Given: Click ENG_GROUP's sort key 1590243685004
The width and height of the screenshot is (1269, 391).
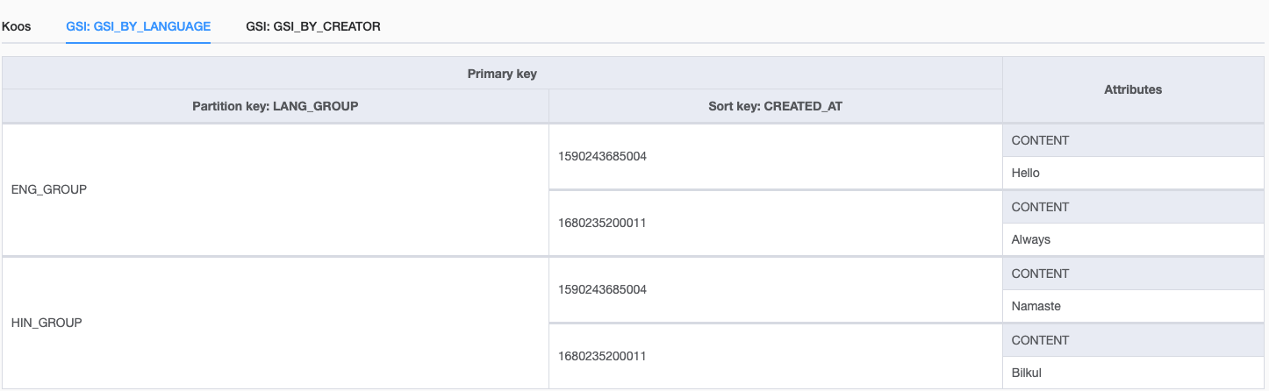Looking at the screenshot, I should pyautogui.click(x=602, y=156).
